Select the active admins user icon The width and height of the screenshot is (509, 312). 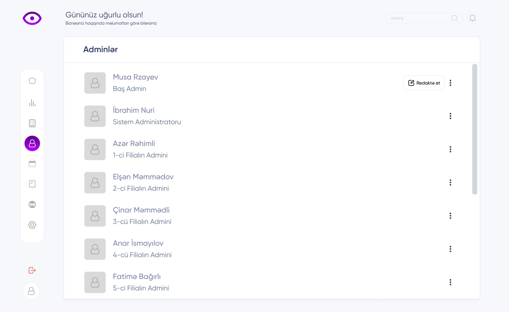point(32,144)
